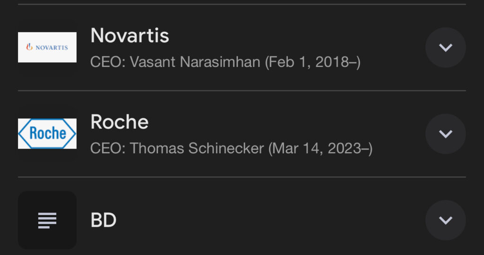Expand the Novartis entry with chevron
Viewport: 484px width, 255px height.
click(445, 48)
